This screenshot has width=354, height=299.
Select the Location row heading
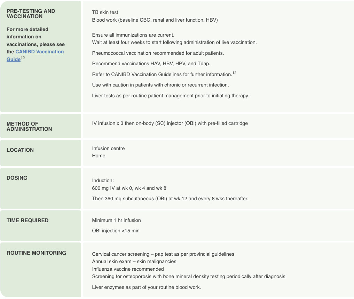(x=20, y=150)
